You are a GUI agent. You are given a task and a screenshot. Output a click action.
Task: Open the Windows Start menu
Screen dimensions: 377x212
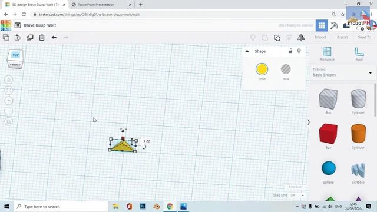coord(6,207)
